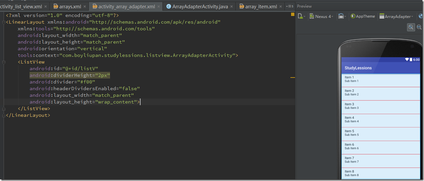
Task: Open the AppTheme theme selector
Action: pyautogui.click(x=363, y=16)
